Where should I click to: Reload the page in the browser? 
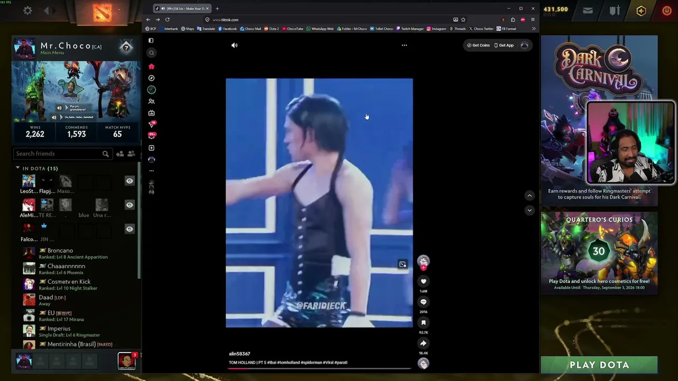167,20
